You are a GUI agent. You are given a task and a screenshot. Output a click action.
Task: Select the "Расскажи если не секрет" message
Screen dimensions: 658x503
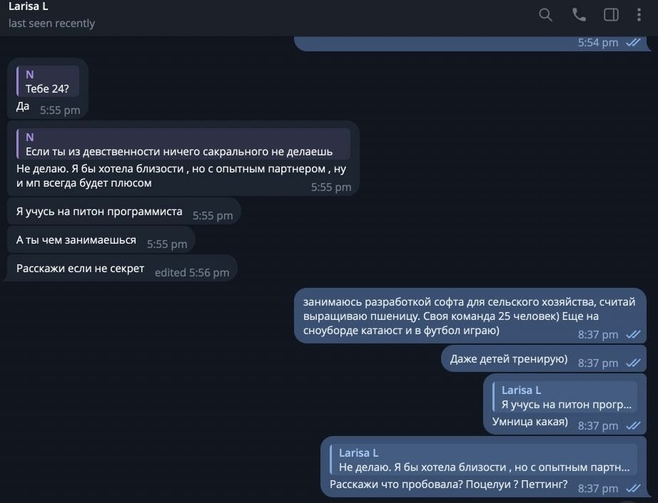tap(80, 269)
